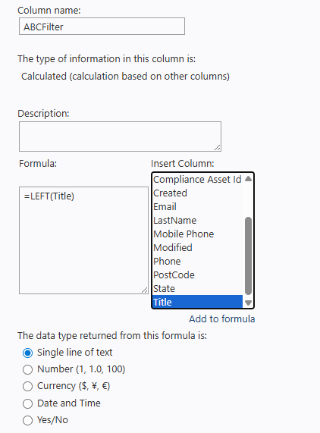Select State in the column list
Image resolution: width=320 pixels, height=433 pixels.
point(197,289)
